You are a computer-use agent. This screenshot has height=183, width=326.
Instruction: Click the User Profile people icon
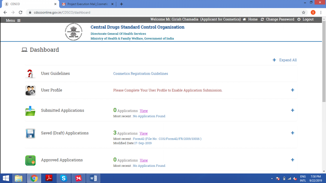30,91
